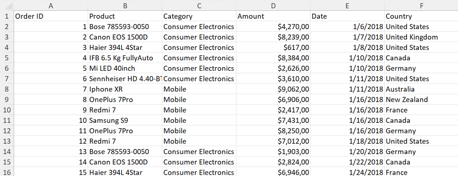
Task: Select row 13 header
Action: click(7, 141)
